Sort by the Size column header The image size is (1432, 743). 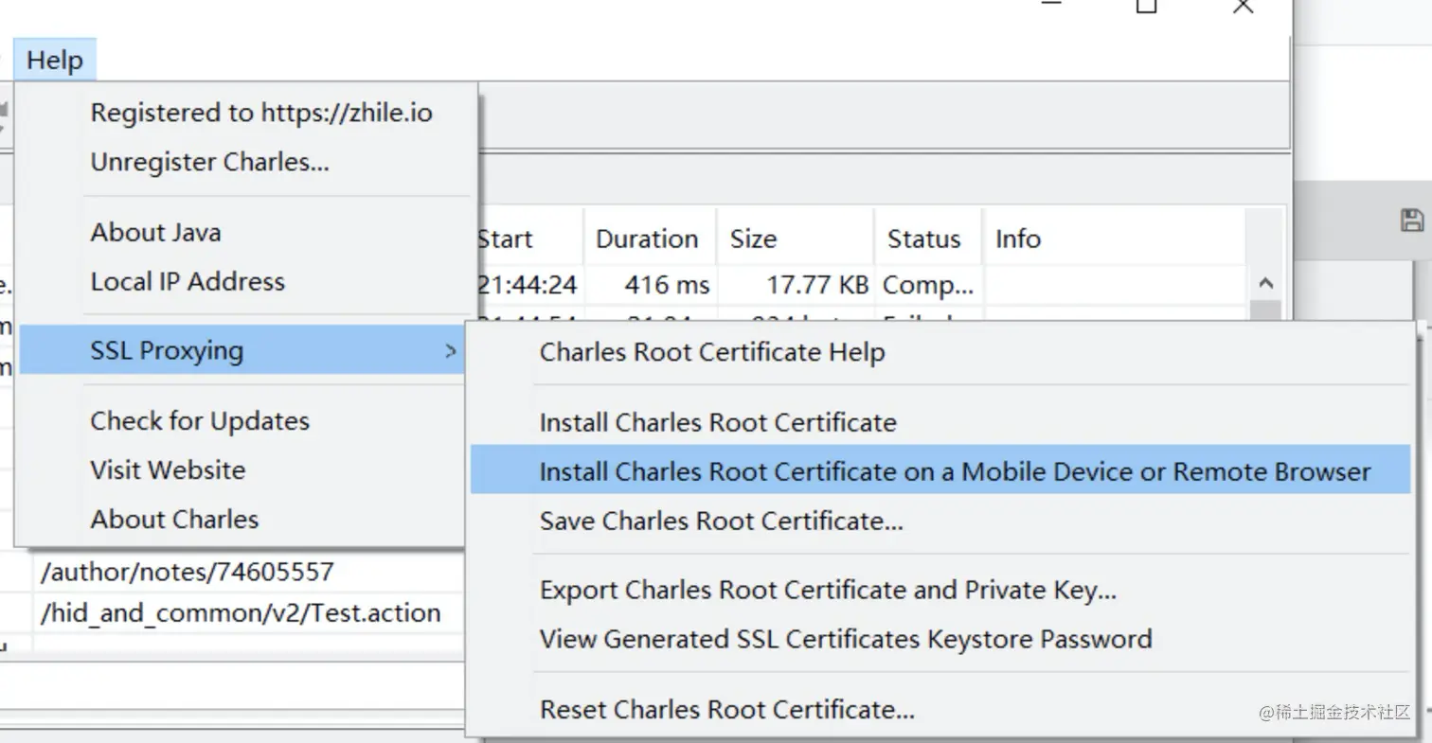[796, 239]
